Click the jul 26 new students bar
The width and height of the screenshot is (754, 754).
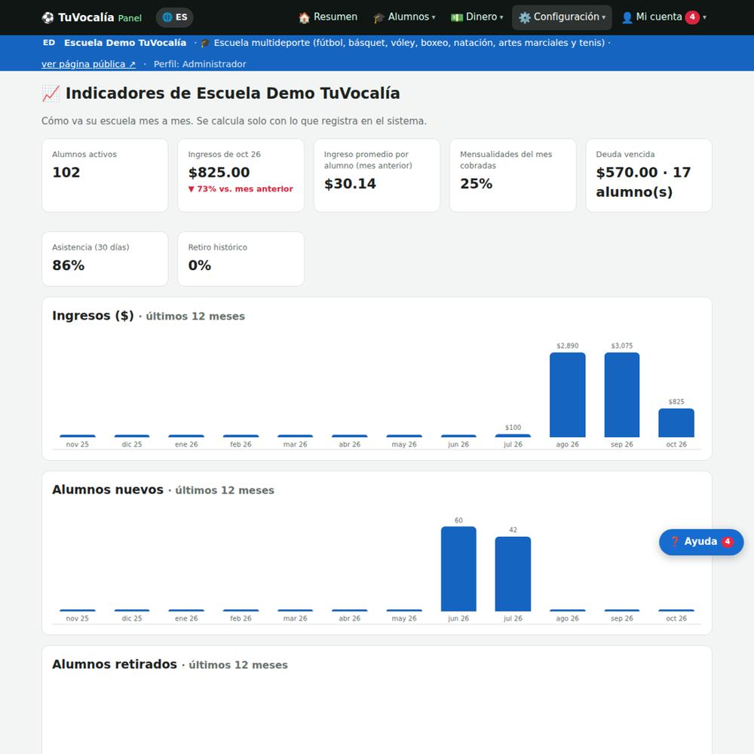pos(513,574)
